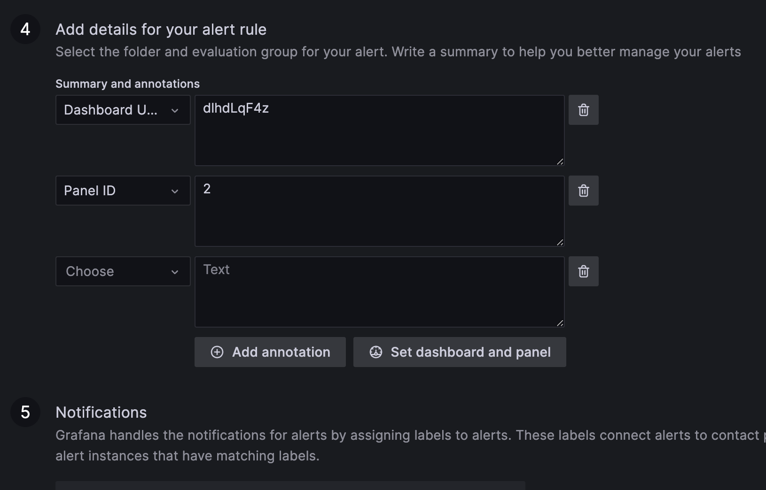Expand the chevron beside Panel ID
The image size is (766, 490).
175,191
